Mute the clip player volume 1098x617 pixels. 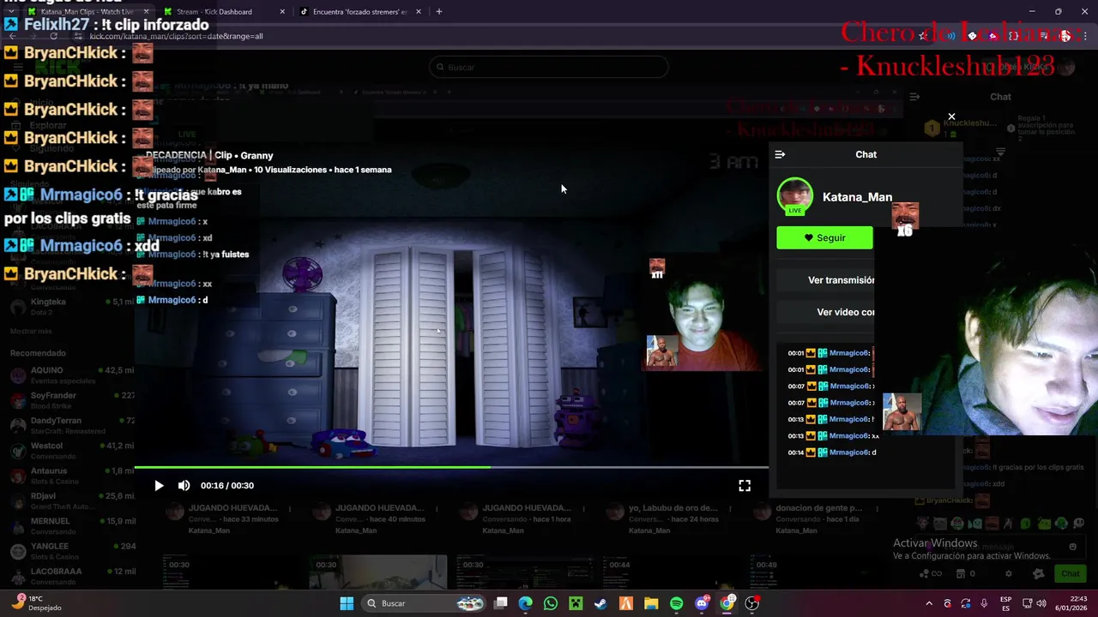point(184,485)
